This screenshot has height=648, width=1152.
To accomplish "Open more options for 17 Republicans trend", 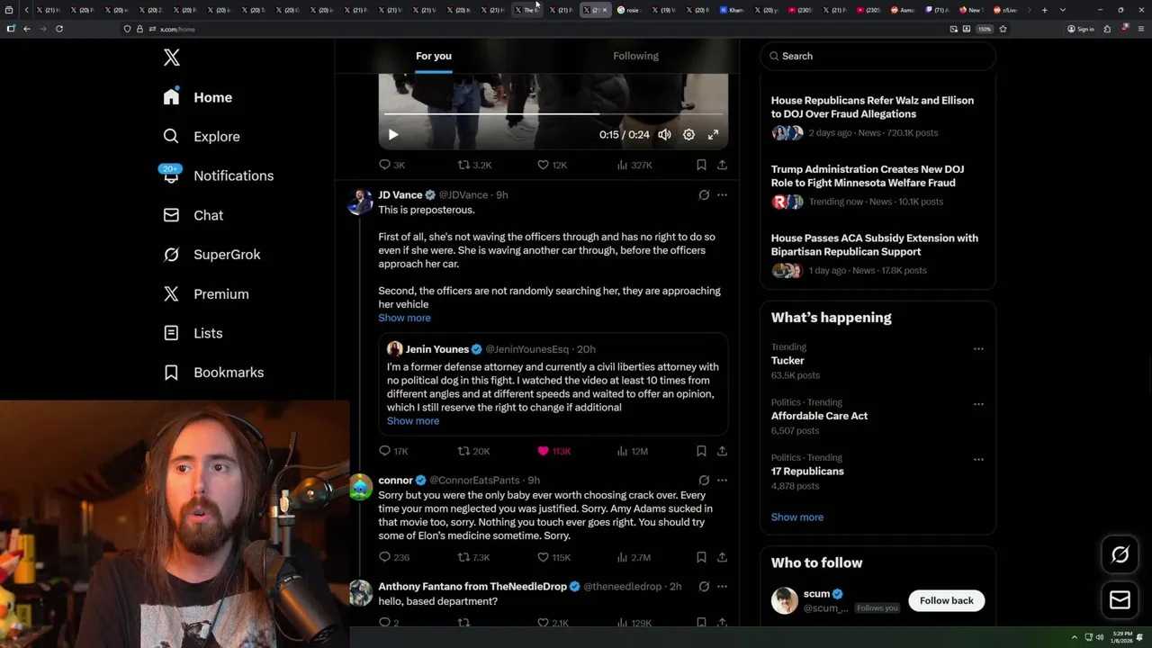I will point(978,460).
